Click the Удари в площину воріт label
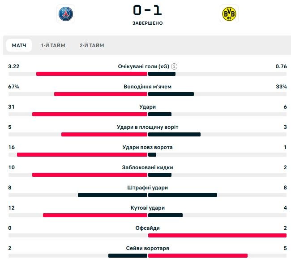This screenshot has width=291, height=259. 147,127
